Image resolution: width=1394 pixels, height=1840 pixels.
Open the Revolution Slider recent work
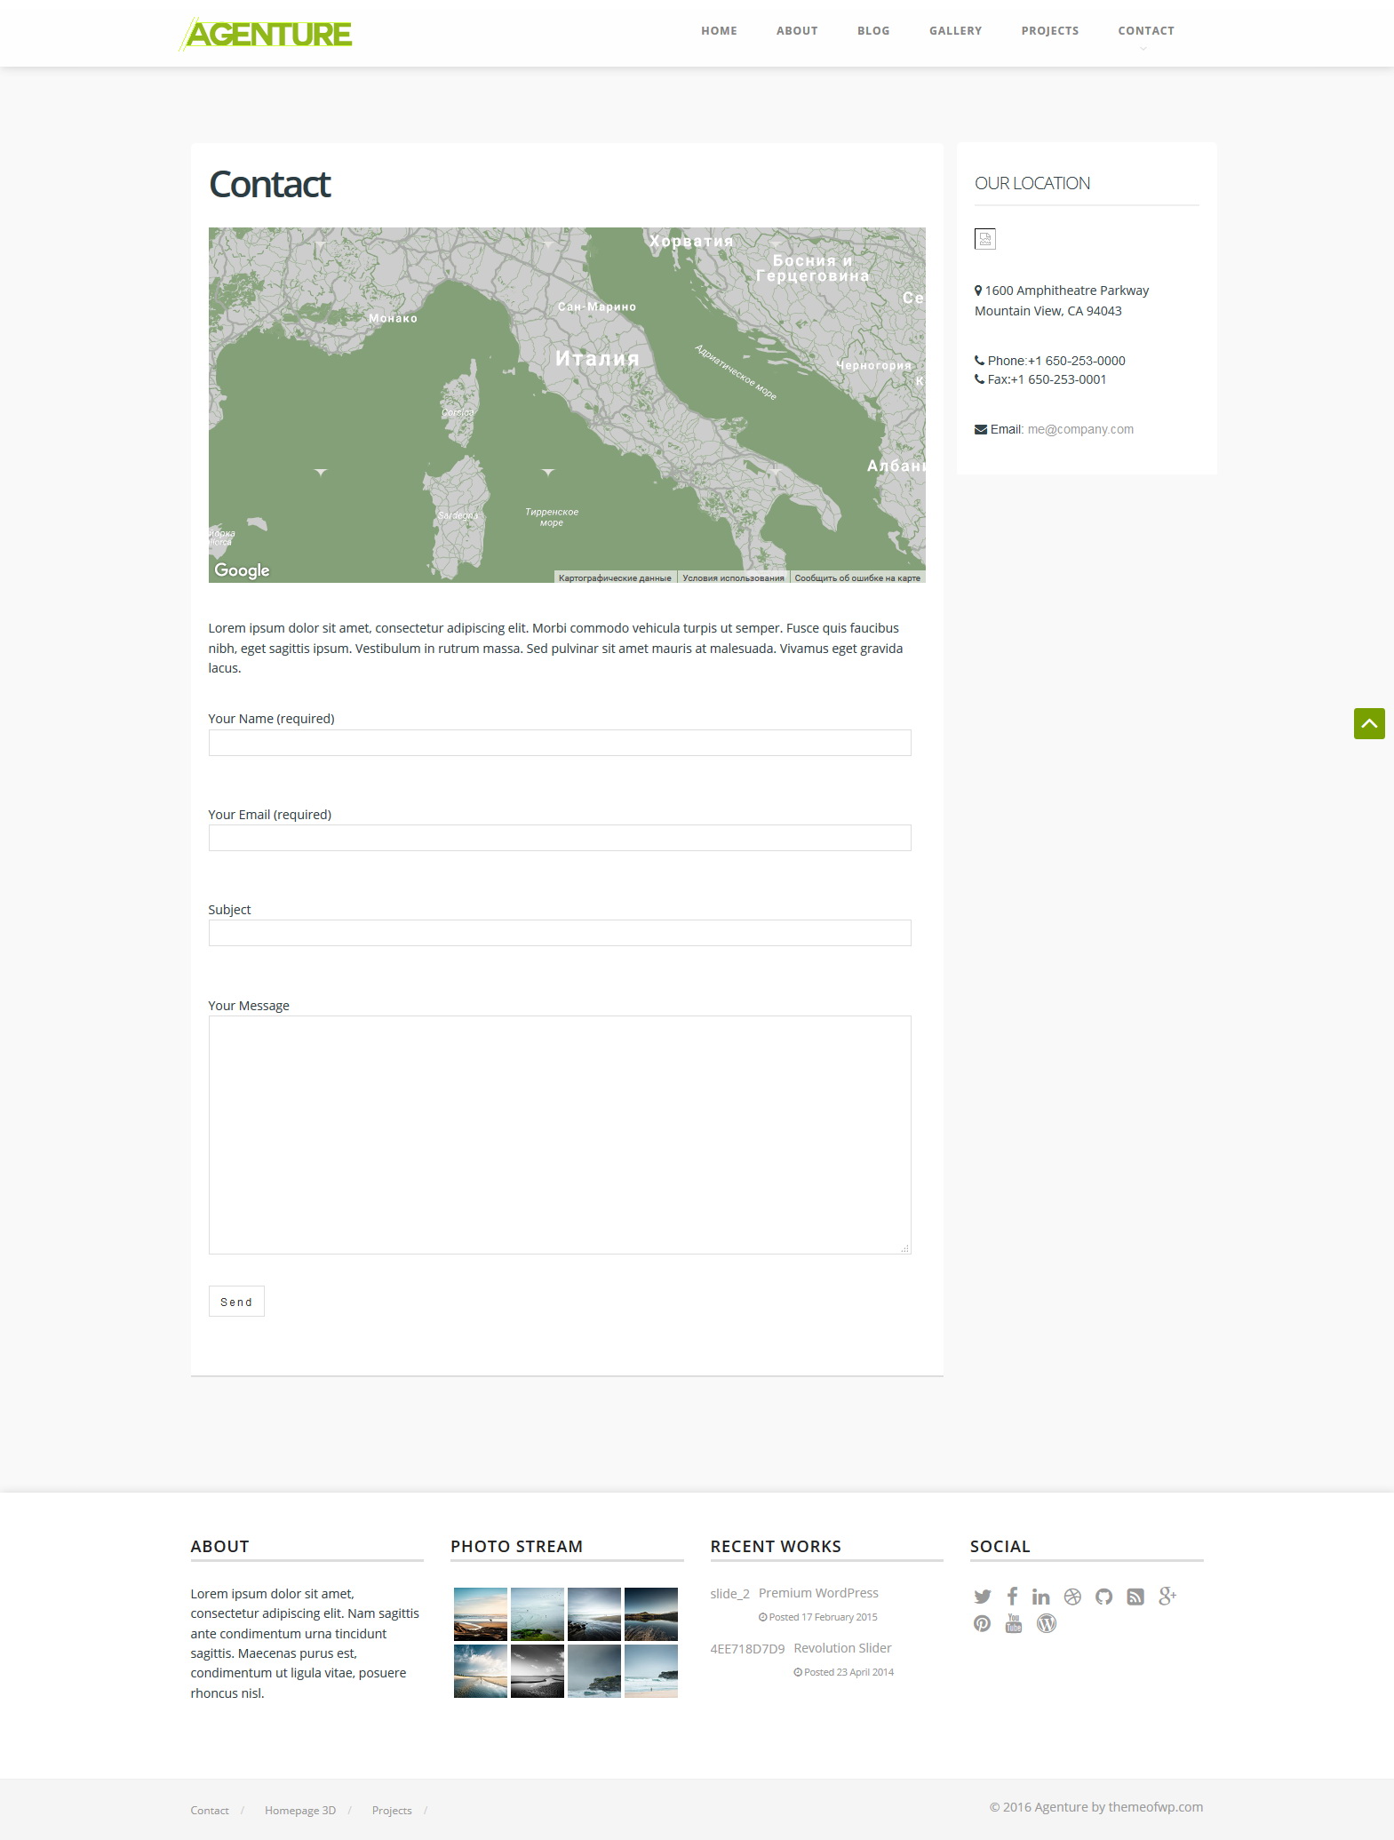click(842, 1648)
